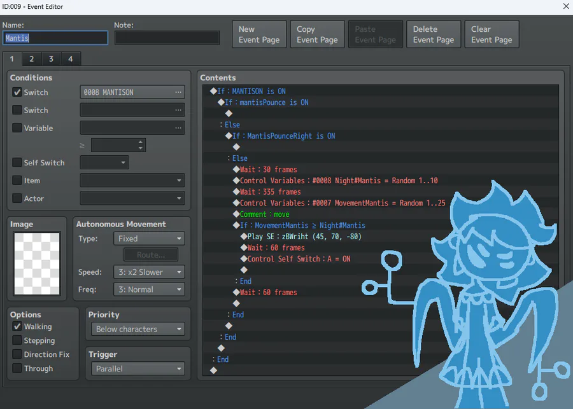Click variable value stepper arrows

[x=141, y=145]
